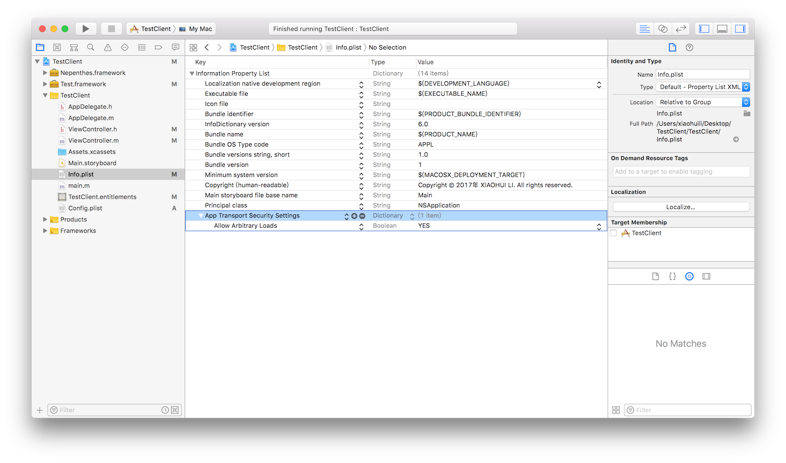The width and height of the screenshot is (786, 463).
Task: Toggle the Utilities pane visibility
Action: click(x=740, y=29)
